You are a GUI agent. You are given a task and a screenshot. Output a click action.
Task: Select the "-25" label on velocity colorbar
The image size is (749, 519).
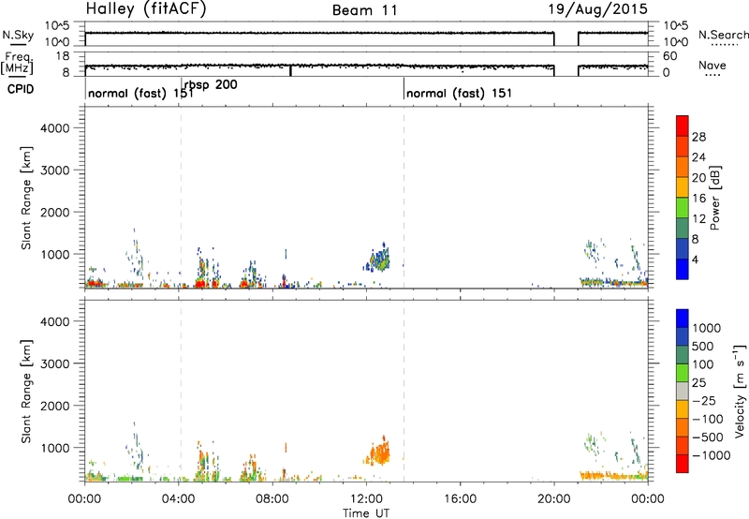704,401
